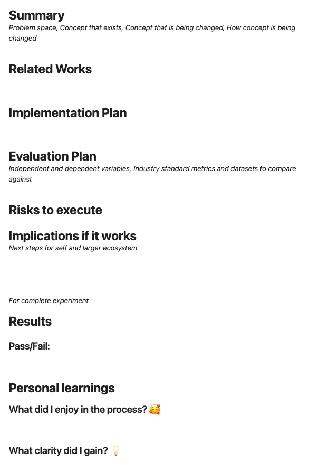Click 'Independent and dependent variables' italic text
This screenshot has width=309, height=472.
tap(70, 168)
